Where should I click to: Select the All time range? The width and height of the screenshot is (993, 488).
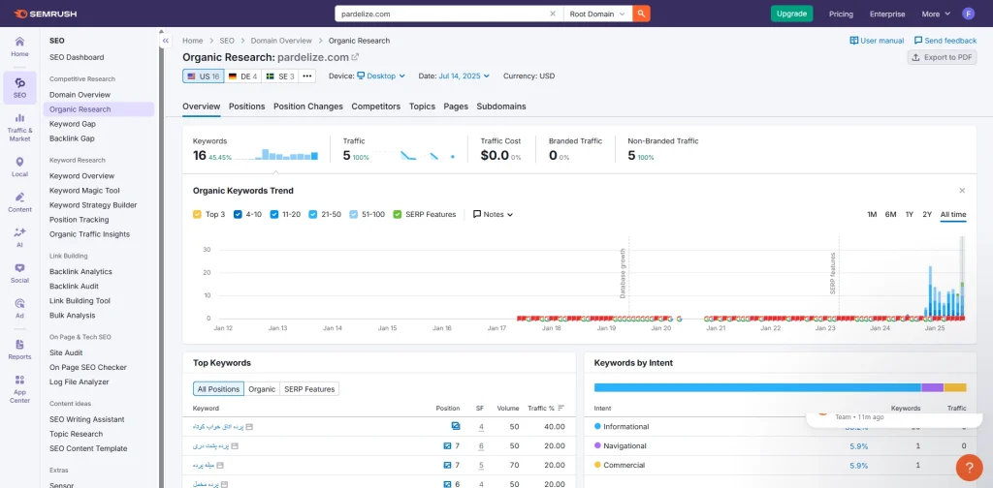(x=953, y=214)
